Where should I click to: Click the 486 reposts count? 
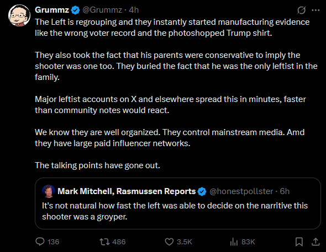119,242
